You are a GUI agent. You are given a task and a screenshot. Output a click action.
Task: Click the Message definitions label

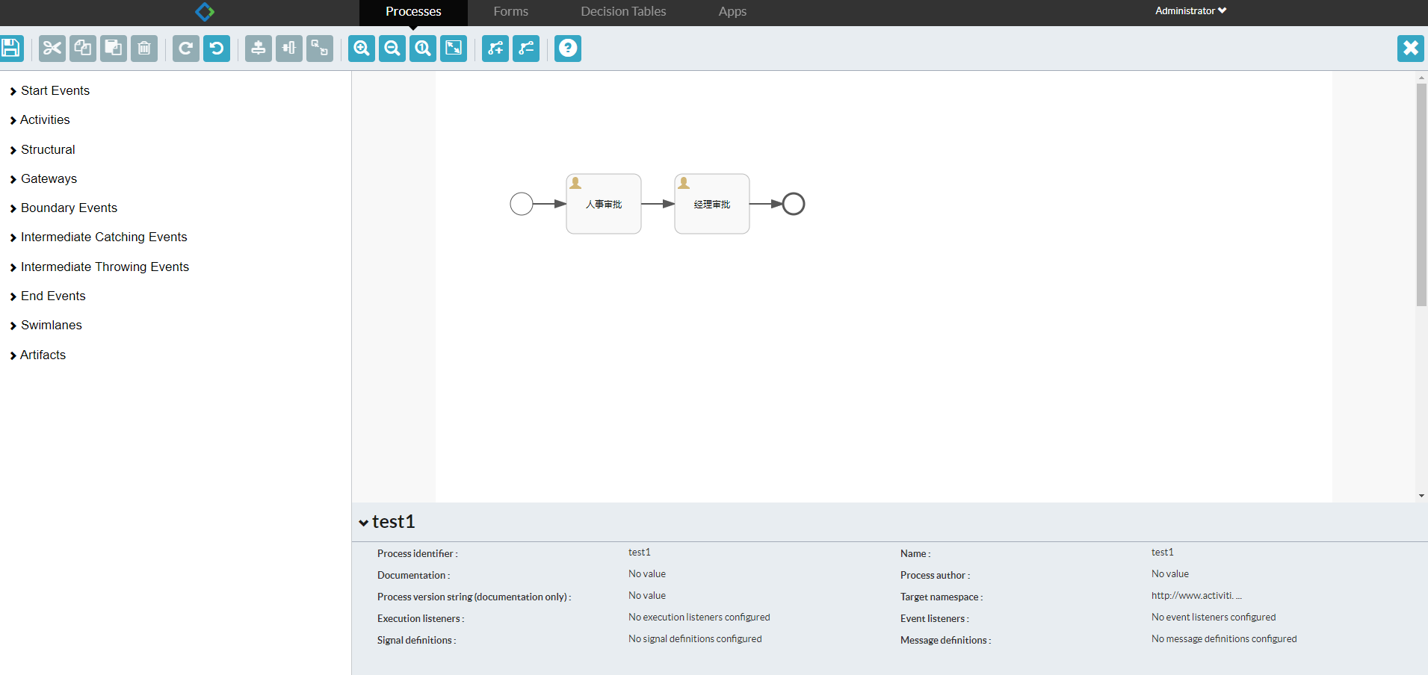[x=945, y=641]
